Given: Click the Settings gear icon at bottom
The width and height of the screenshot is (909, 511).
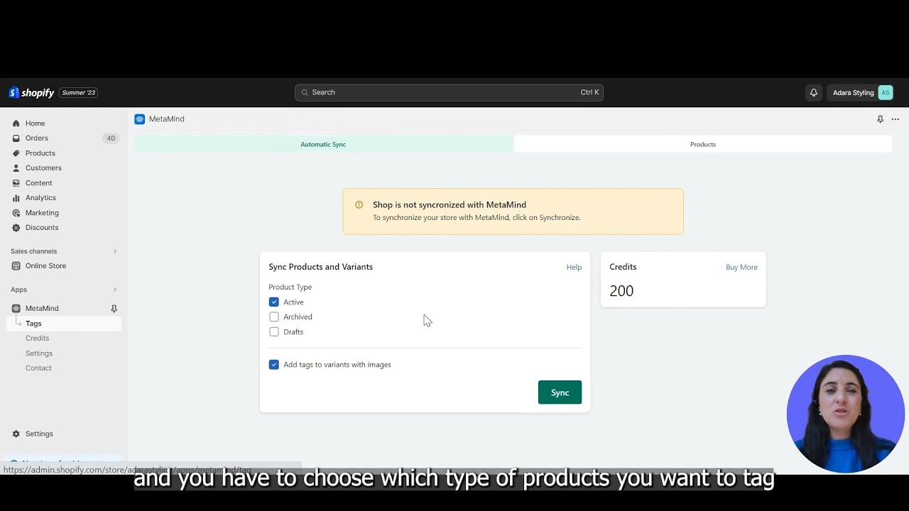Looking at the screenshot, I should [16, 434].
